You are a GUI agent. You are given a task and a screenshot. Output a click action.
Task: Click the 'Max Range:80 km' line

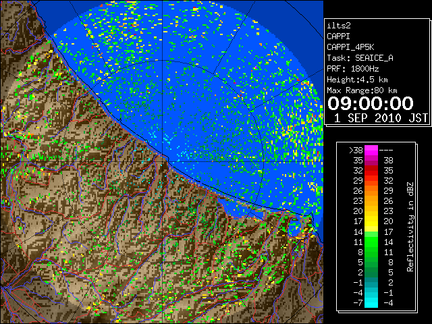[362, 90]
